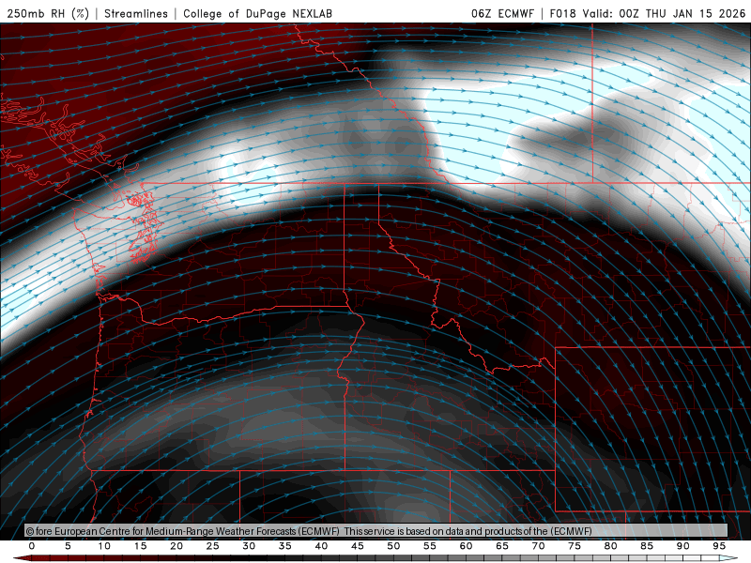Click the white high-humidity end of colorbar

729,558
